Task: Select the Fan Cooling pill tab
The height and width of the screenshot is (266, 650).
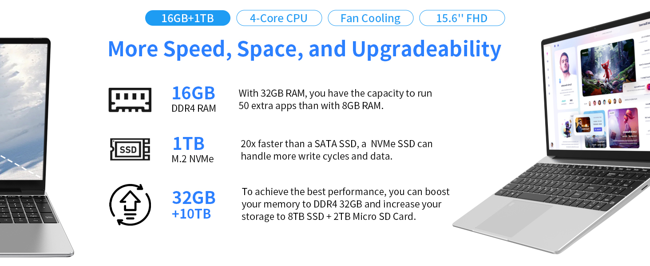Action: (x=370, y=18)
